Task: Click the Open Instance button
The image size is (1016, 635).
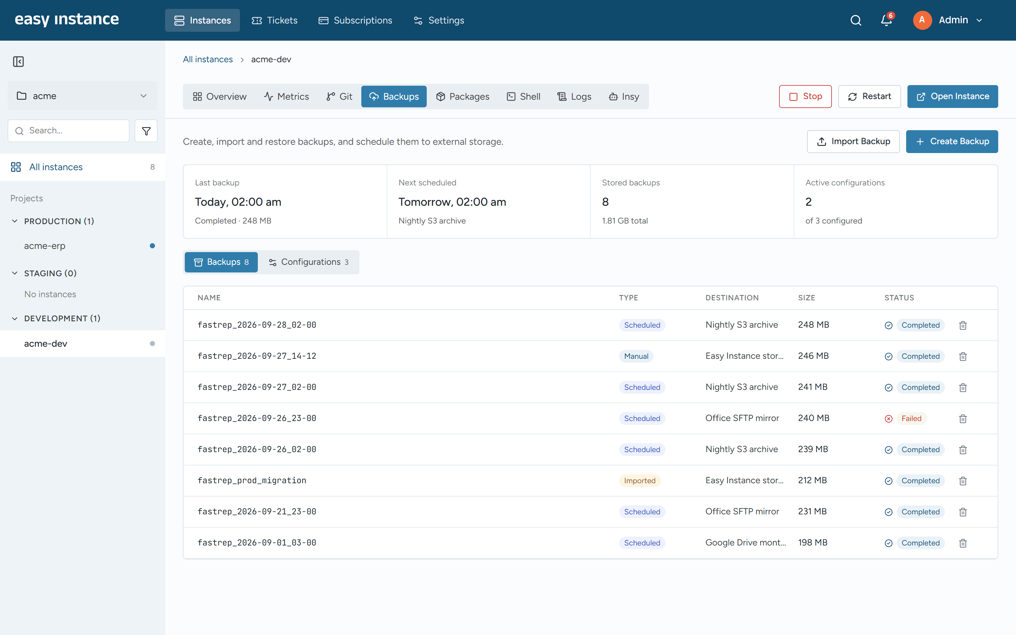Action: [x=952, y=97]
